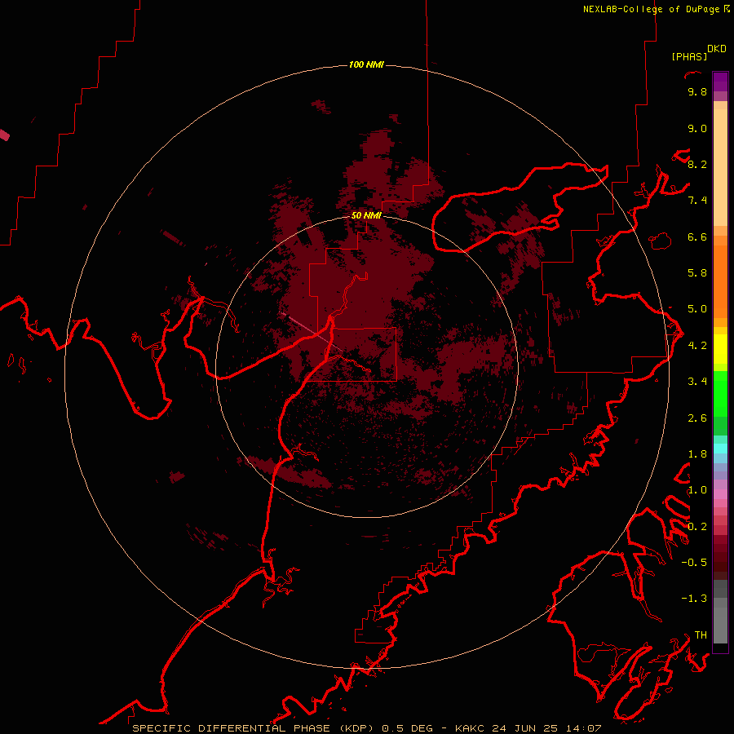Click the 6.6 scale value
The width and height of the screenshot is (734, 734).
697,237
